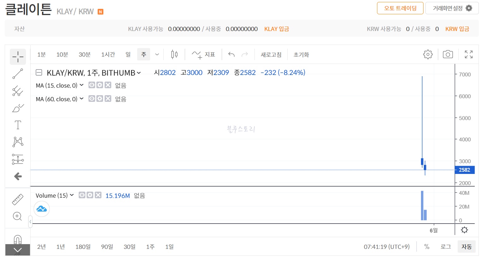Screen dimensions: 482x259
Task: Select the 10분 interval
Action: (62, 54)
